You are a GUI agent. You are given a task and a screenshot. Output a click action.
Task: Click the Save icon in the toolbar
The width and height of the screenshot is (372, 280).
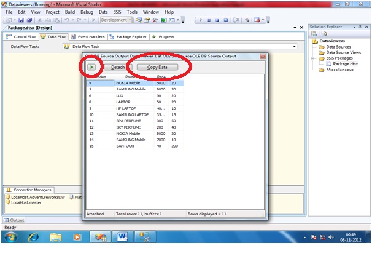(x=20, y=20)
